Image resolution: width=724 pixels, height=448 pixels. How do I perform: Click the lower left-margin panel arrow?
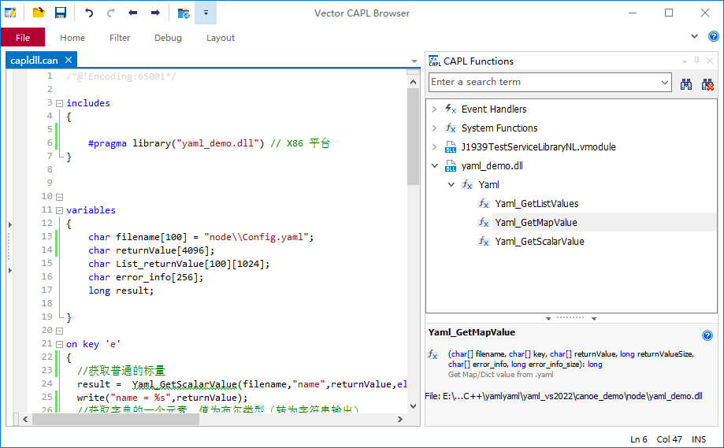point(9,270)
